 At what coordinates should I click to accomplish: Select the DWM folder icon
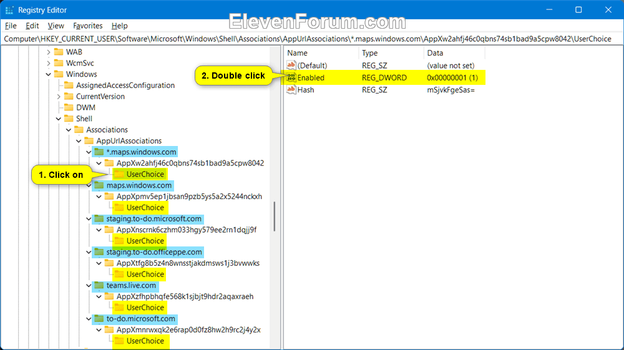click(69, 108)
